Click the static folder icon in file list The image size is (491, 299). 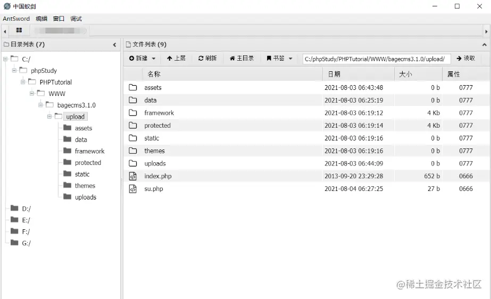point(133,138)
